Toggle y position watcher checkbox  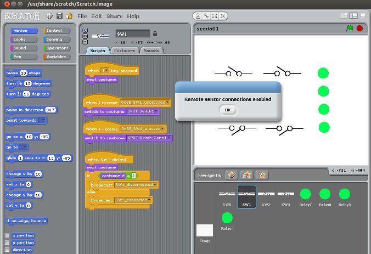click(x=7, y=242)
